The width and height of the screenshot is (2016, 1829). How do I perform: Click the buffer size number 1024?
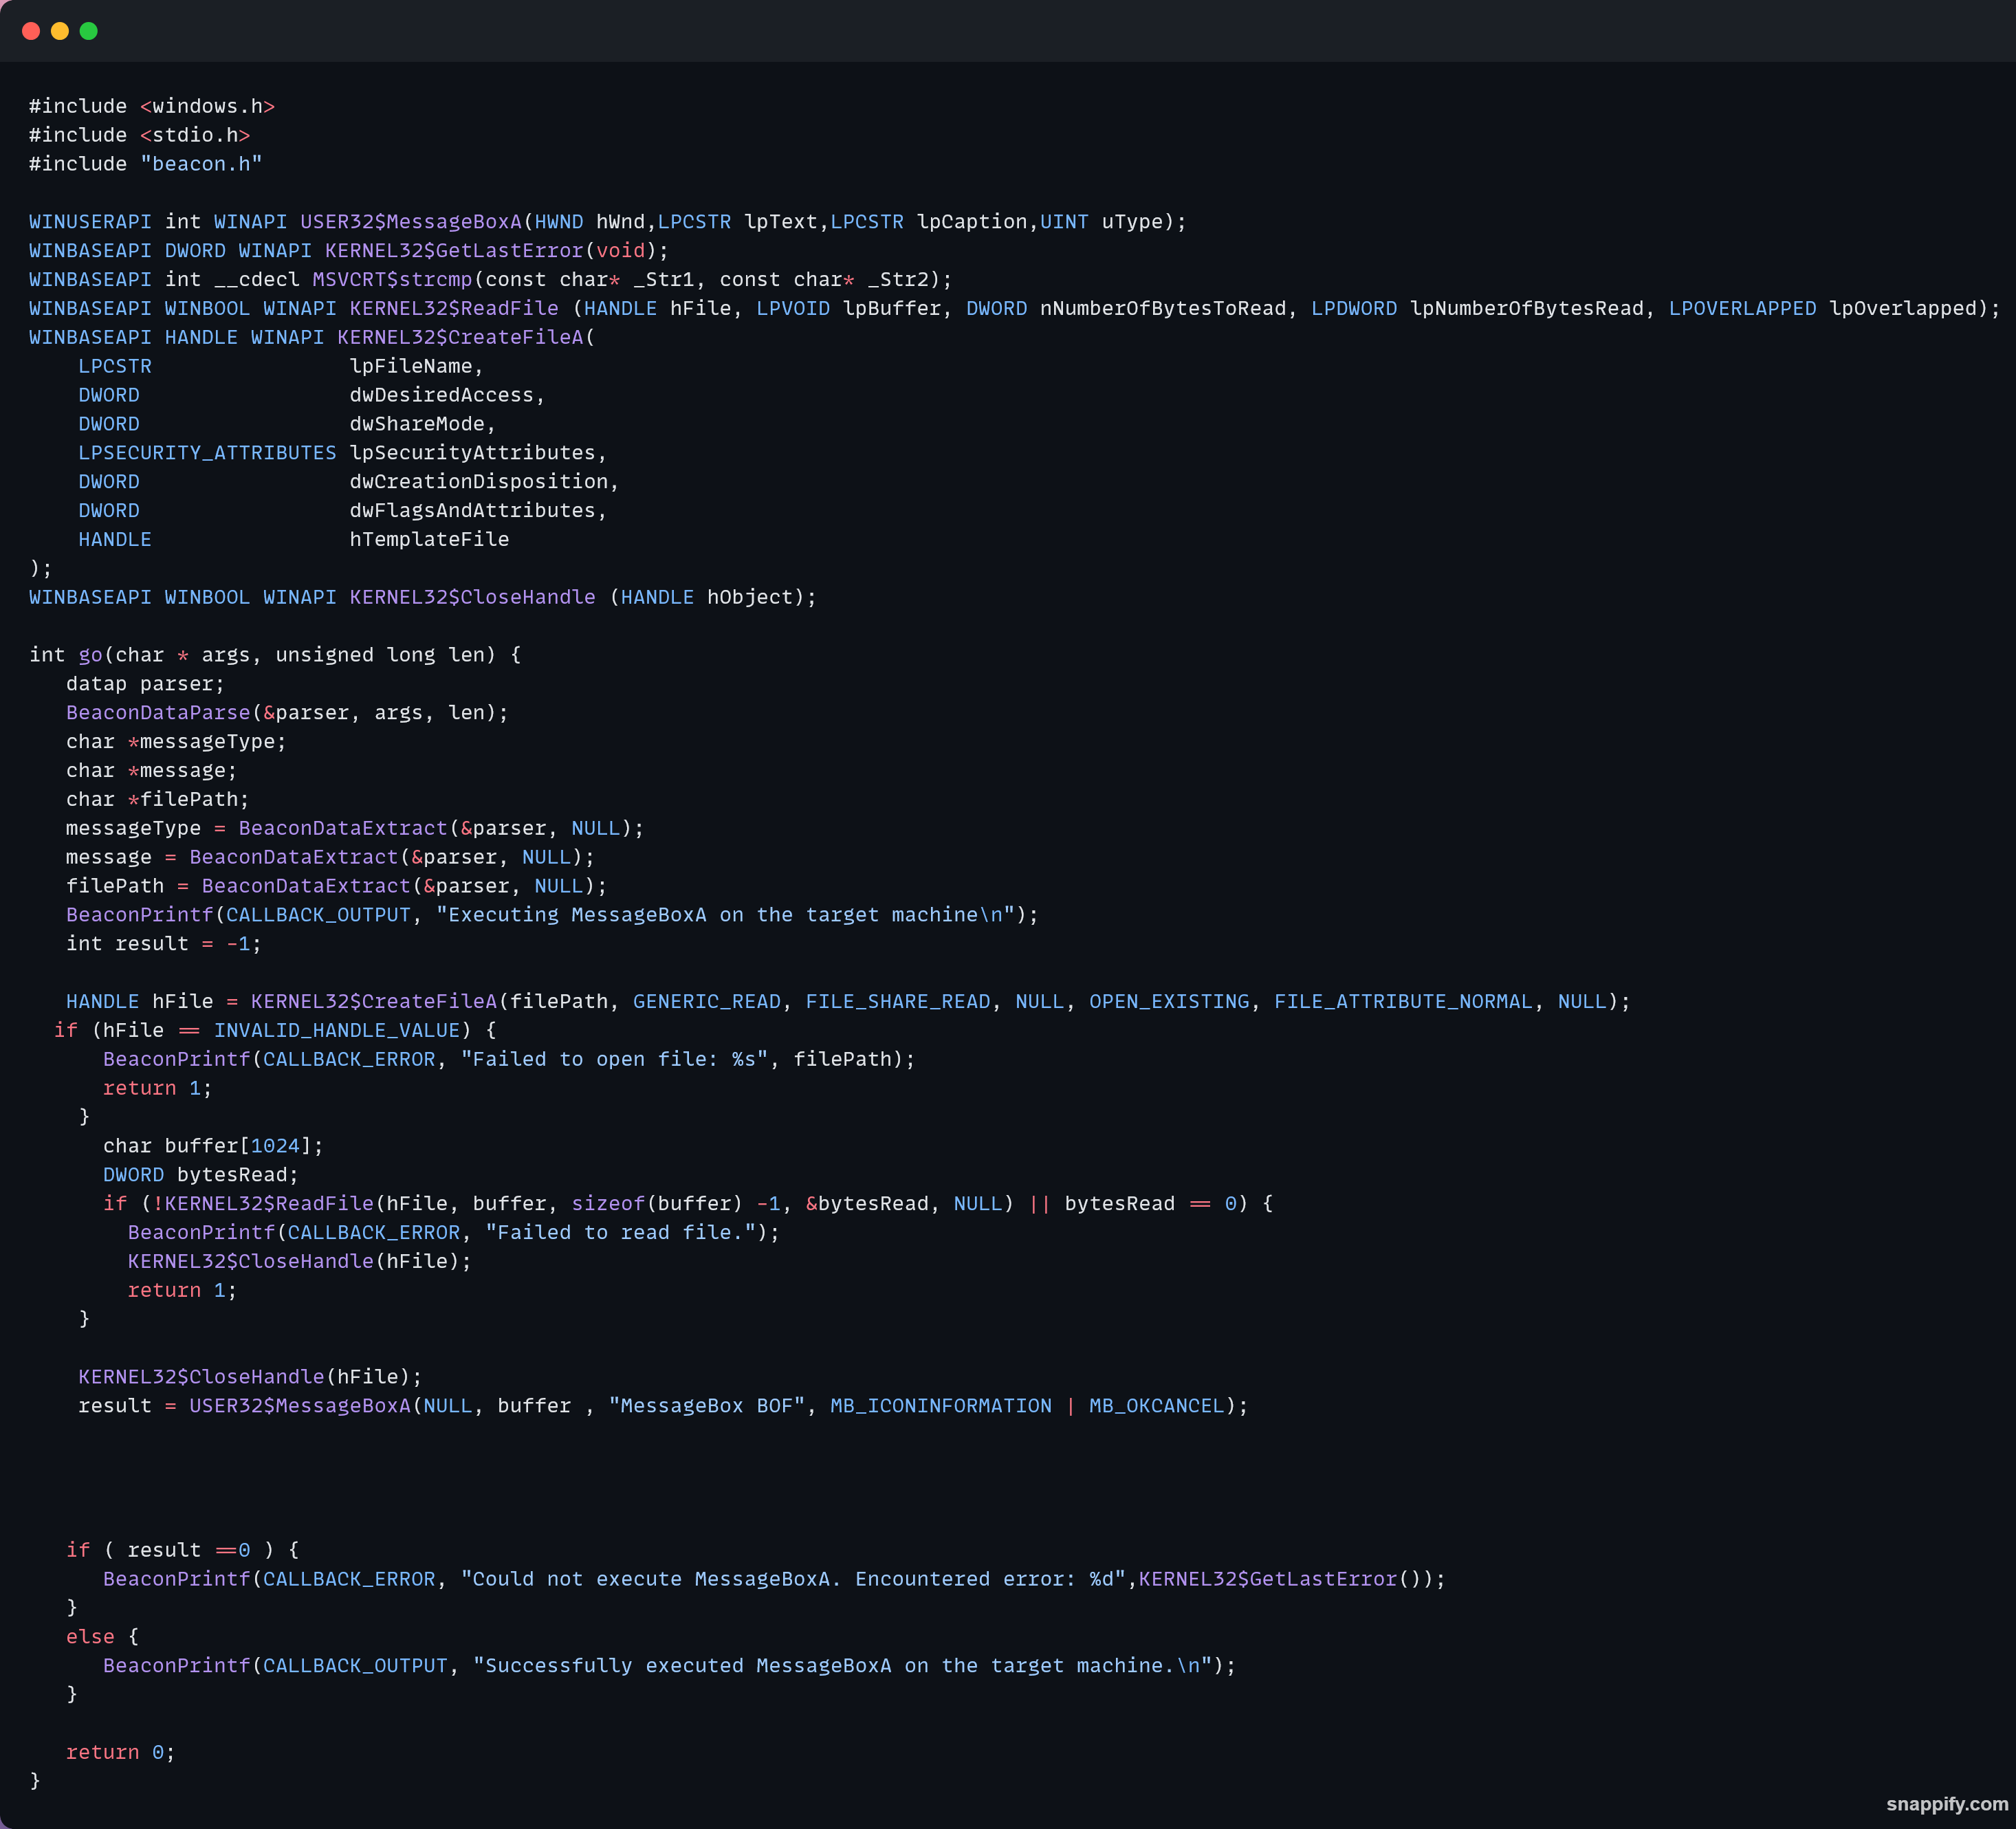click(275, 1146)
